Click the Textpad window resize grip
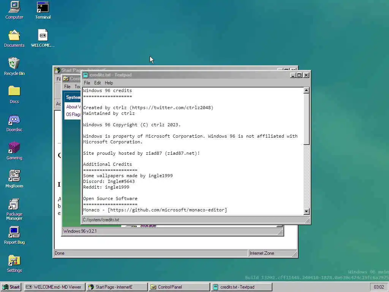The image size is (389, 292). coord(307,221)
